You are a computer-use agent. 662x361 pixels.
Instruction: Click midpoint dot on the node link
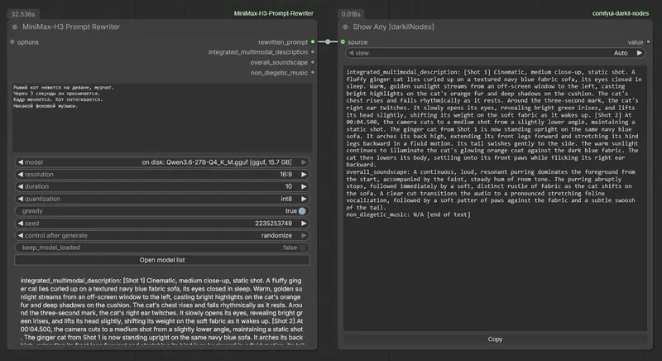pyautogui.click(x=328, y=41)
